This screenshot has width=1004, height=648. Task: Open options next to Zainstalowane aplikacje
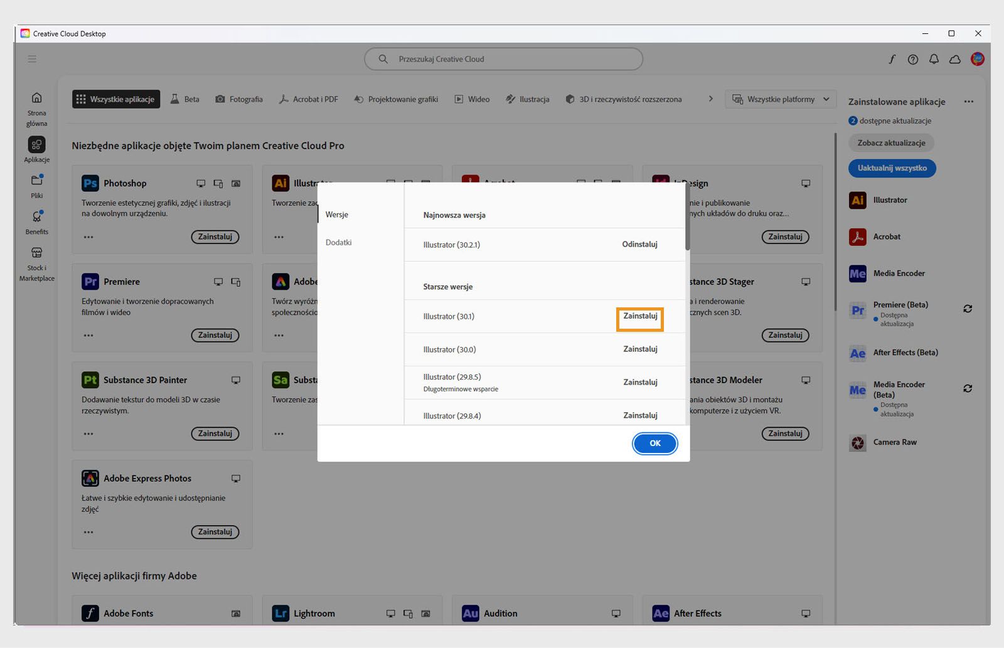click(x=969, y=101)
